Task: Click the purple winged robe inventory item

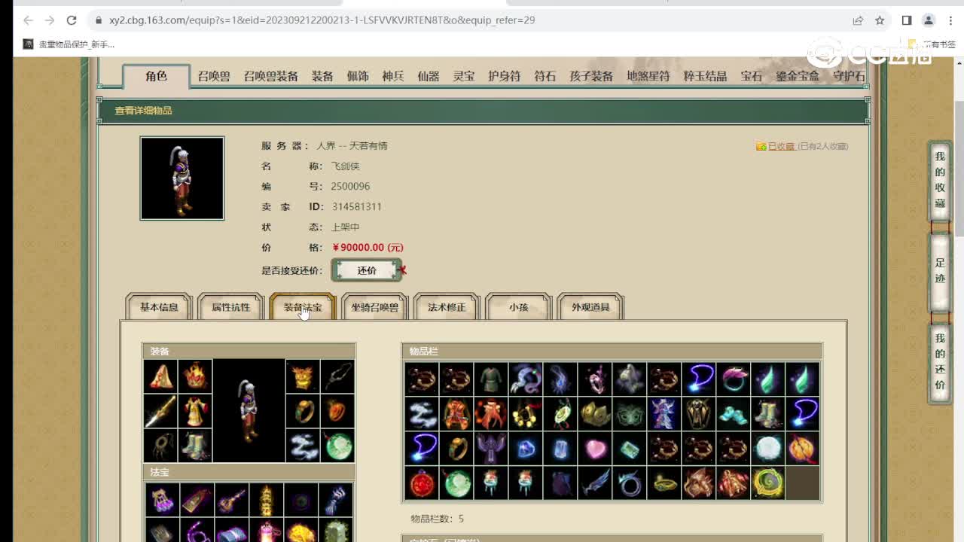Action: click(491, 448)
